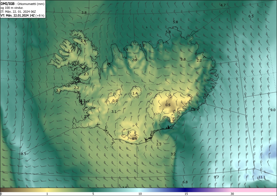The height and width of the screenshot is (196, 277).
Task: Click the 1.4 value on Hofsjökull glacier
Action: (135, 93)
